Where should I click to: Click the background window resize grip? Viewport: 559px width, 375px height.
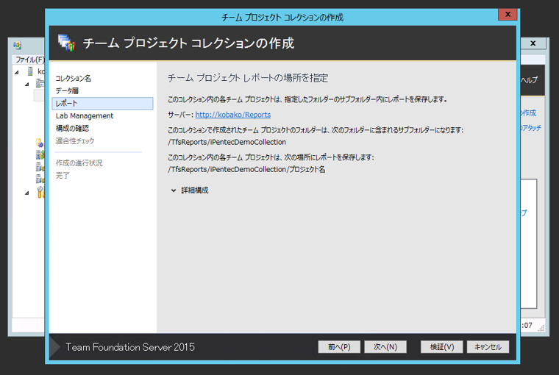pyautogui.click(x=541, y=328)
